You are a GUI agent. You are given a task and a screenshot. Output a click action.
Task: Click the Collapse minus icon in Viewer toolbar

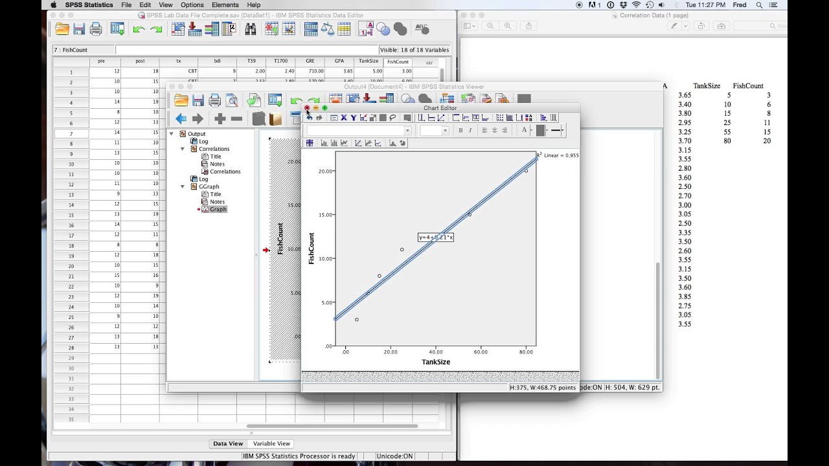coord(236,118)
